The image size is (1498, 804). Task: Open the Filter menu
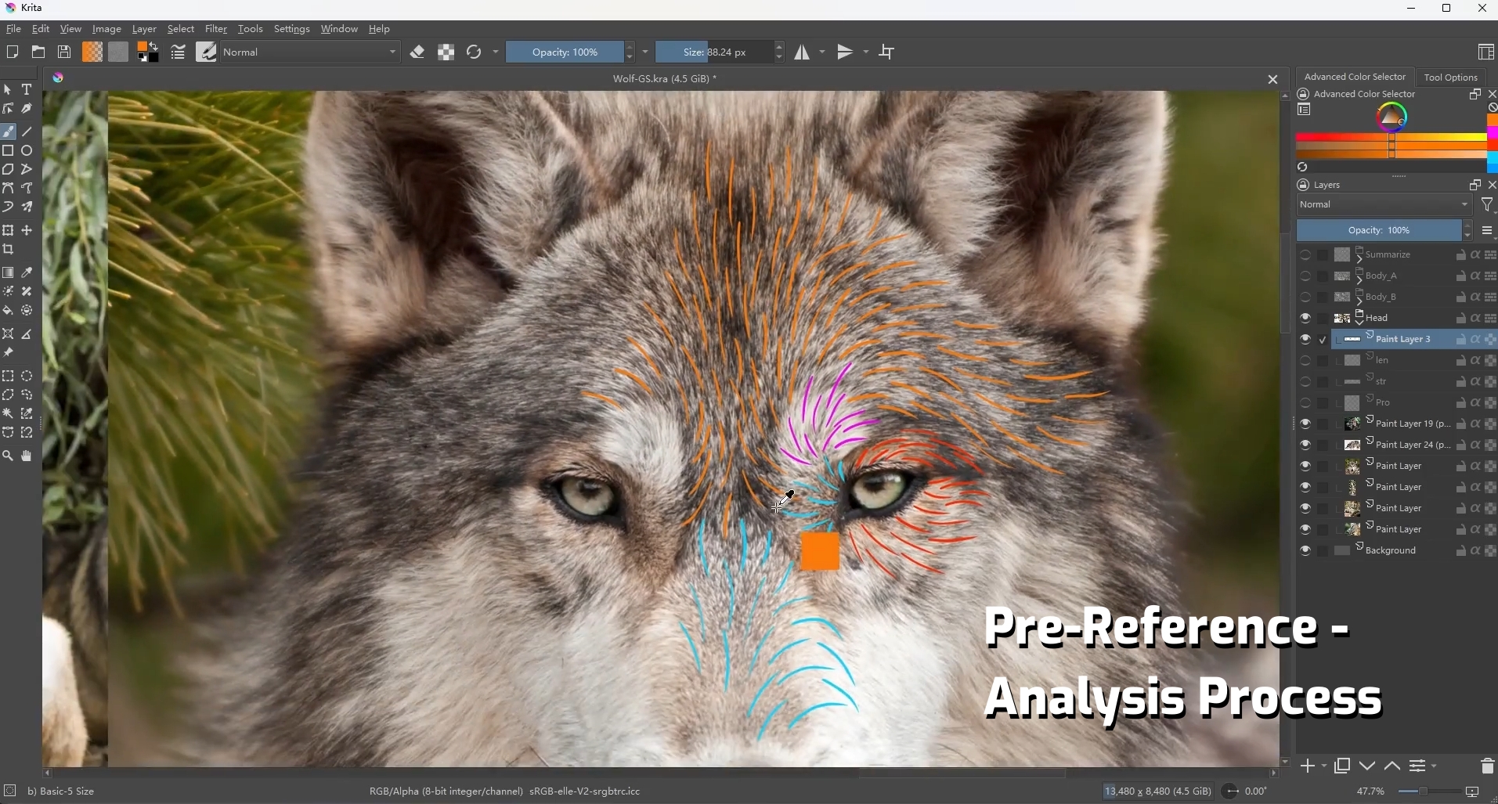click(x=216, y=29)
